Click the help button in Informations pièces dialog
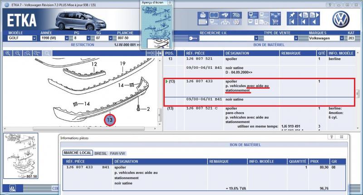This screenshot has width=363, height=195. click(x=332, y=137)
